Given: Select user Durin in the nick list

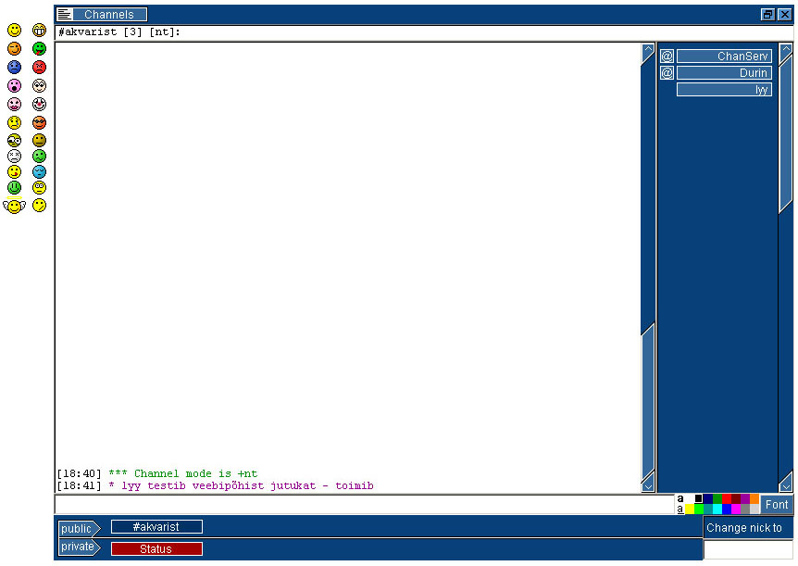Looking at the screenshot, I should click(724, 73).
